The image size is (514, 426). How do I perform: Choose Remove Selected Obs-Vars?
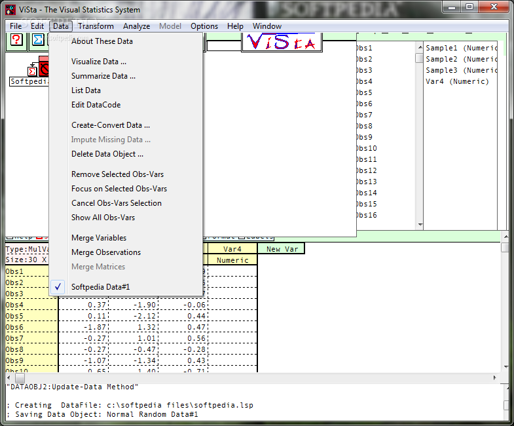126,174
